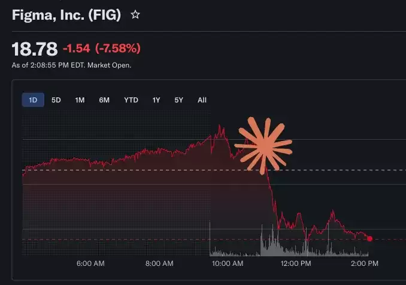
Task: Click the 'As of 2:08:55 PM' timestamp
Action: pyautogui.click(x=71, y=65)
